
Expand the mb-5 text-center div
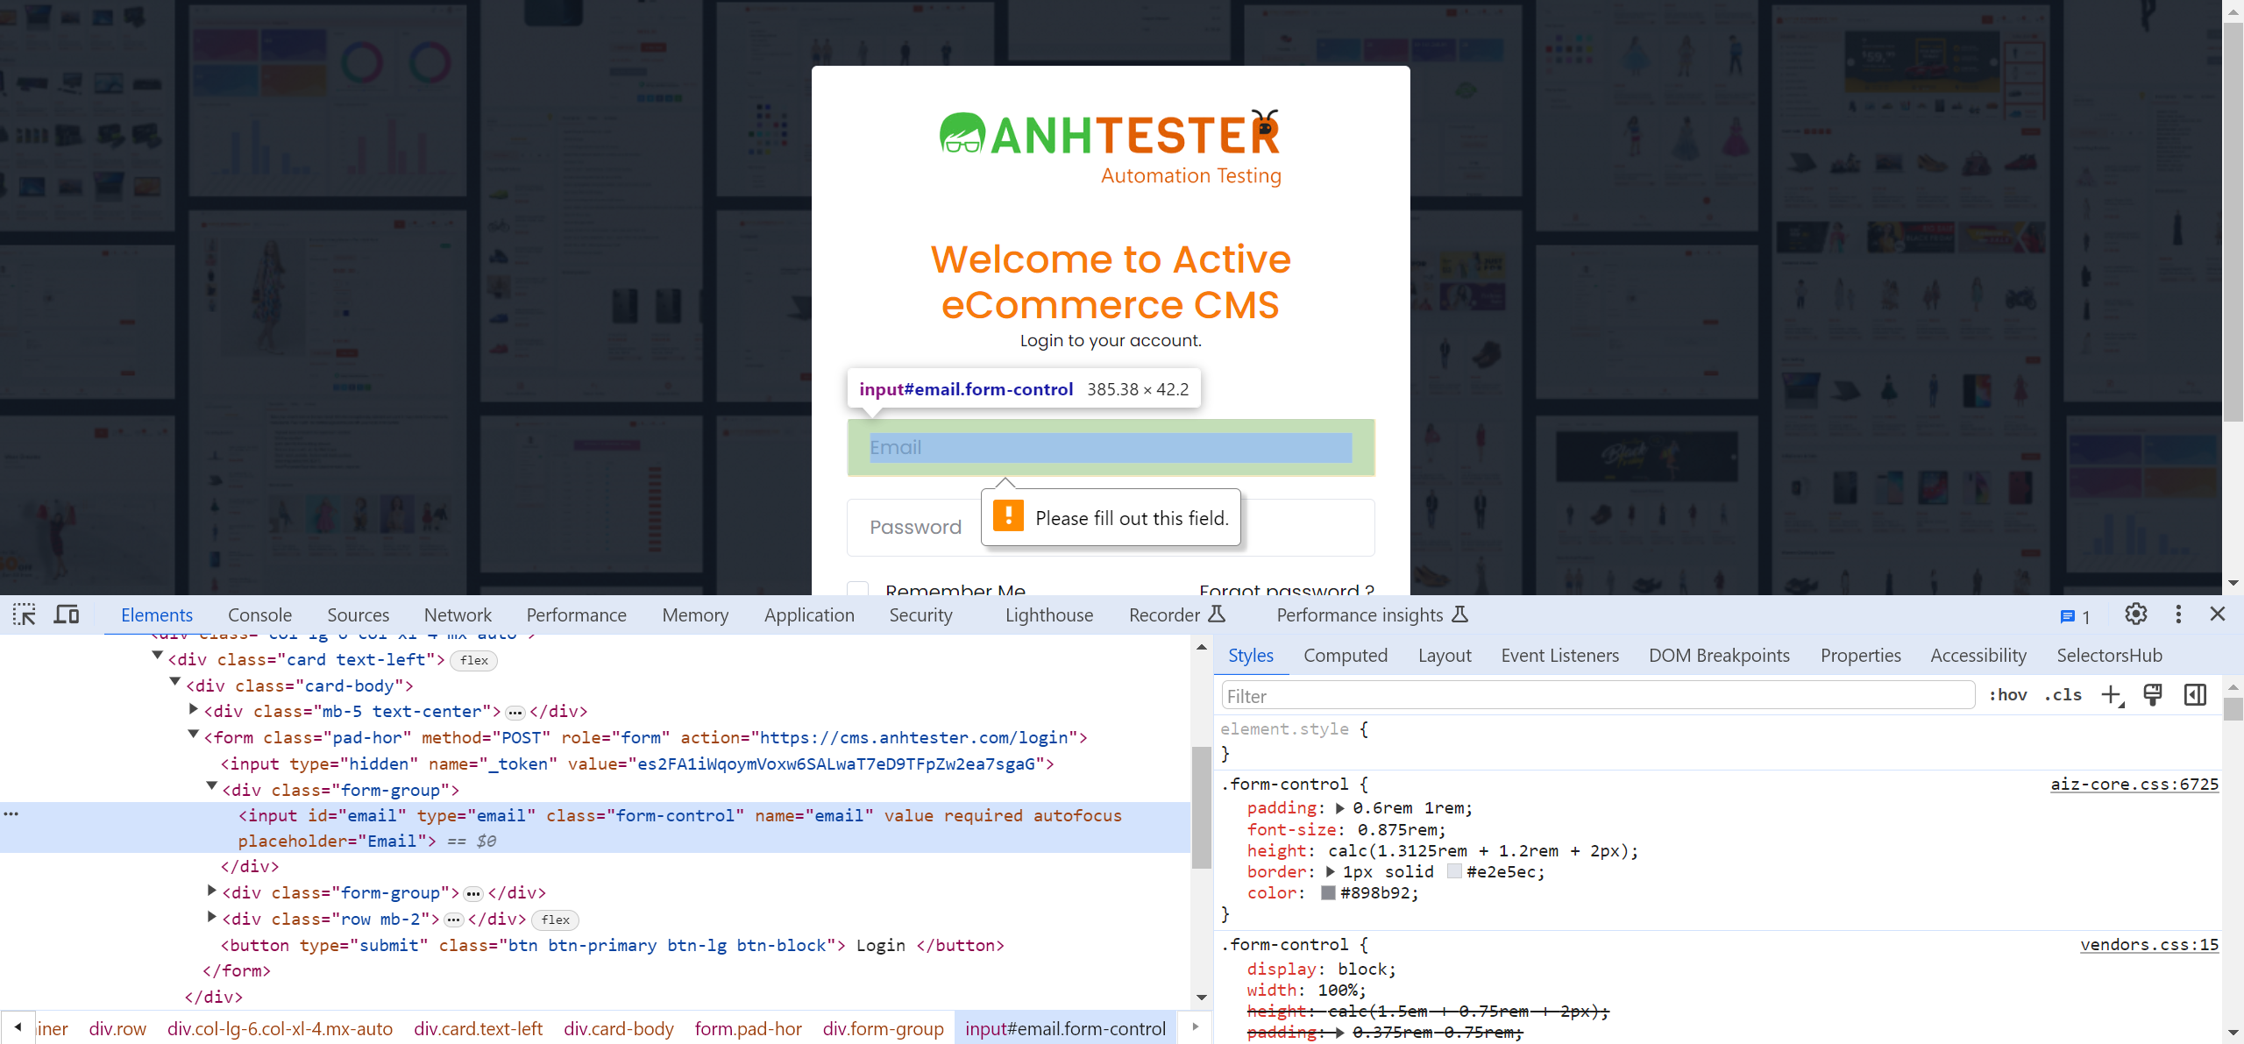point(194,709)
